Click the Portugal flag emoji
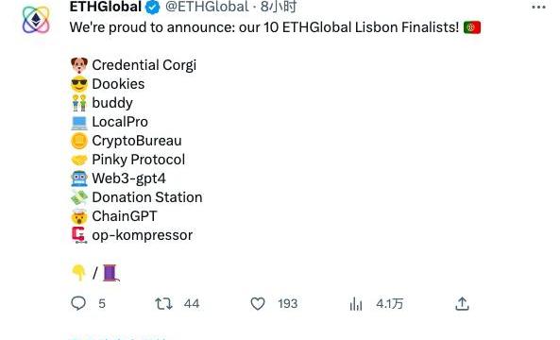 point(472,27)
